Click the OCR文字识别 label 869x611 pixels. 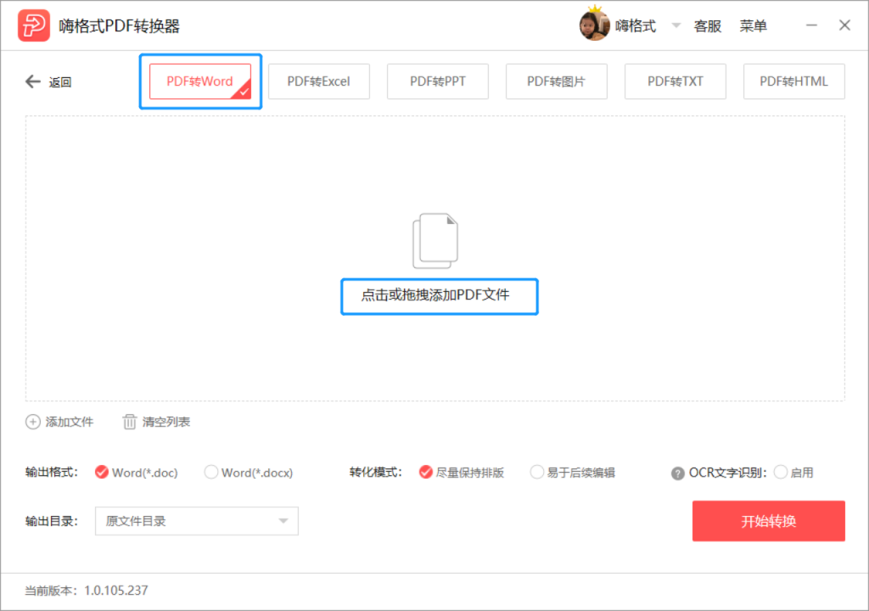click(x=727, y=473)
